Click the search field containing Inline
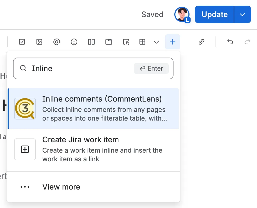This screenshot has width=257, height=208. click(93, 68)
